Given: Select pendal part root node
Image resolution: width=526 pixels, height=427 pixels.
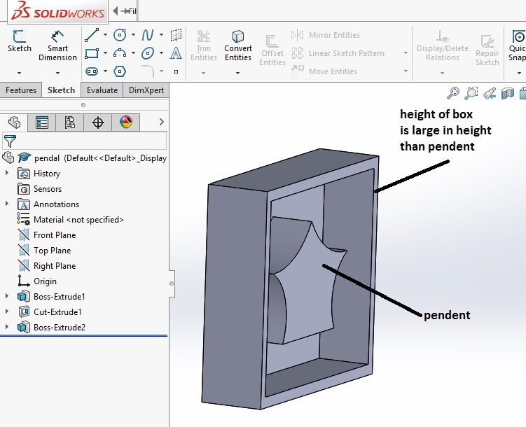Looking at the screenshot, I should pyautogui.click(x=85, y=157).
